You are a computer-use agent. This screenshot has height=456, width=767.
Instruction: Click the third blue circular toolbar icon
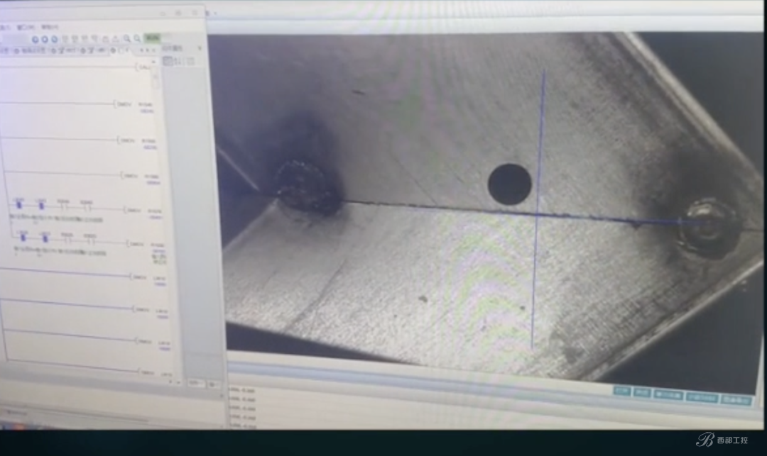pyautogui.click(x=54, y=40)
